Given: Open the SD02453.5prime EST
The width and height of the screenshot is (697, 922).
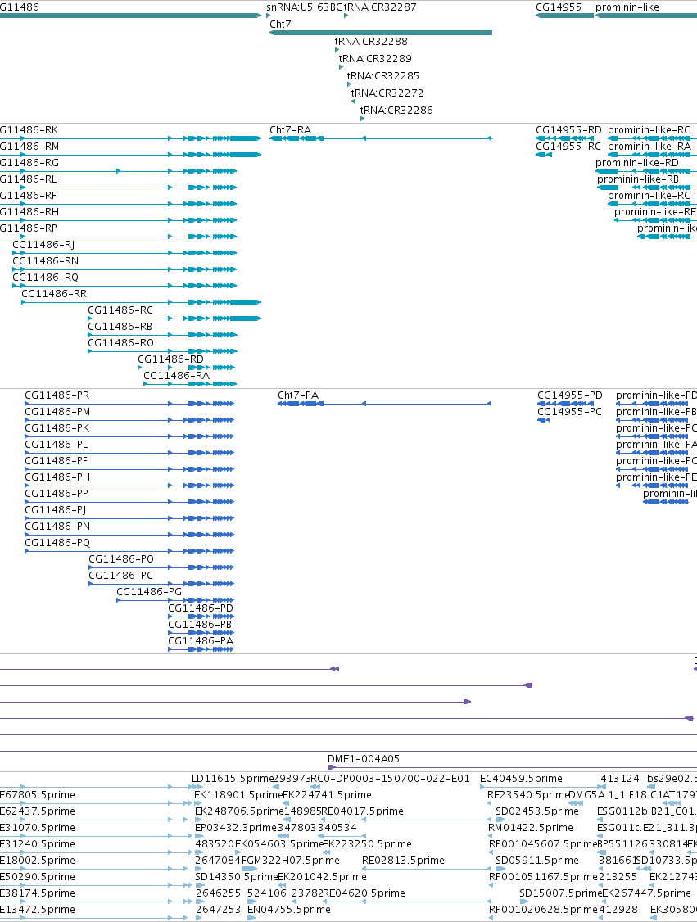Looking at the screenshot, I should pyautogui.click(x=537, y=812).
